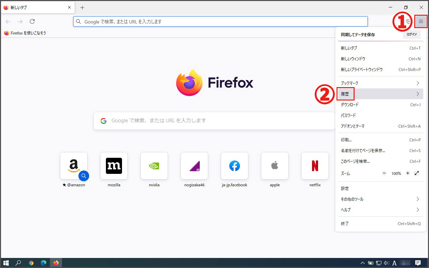The width and height of the screenshot is (429, 268).
Task: Click the URL address bar field
Action: tap(221, 21)
